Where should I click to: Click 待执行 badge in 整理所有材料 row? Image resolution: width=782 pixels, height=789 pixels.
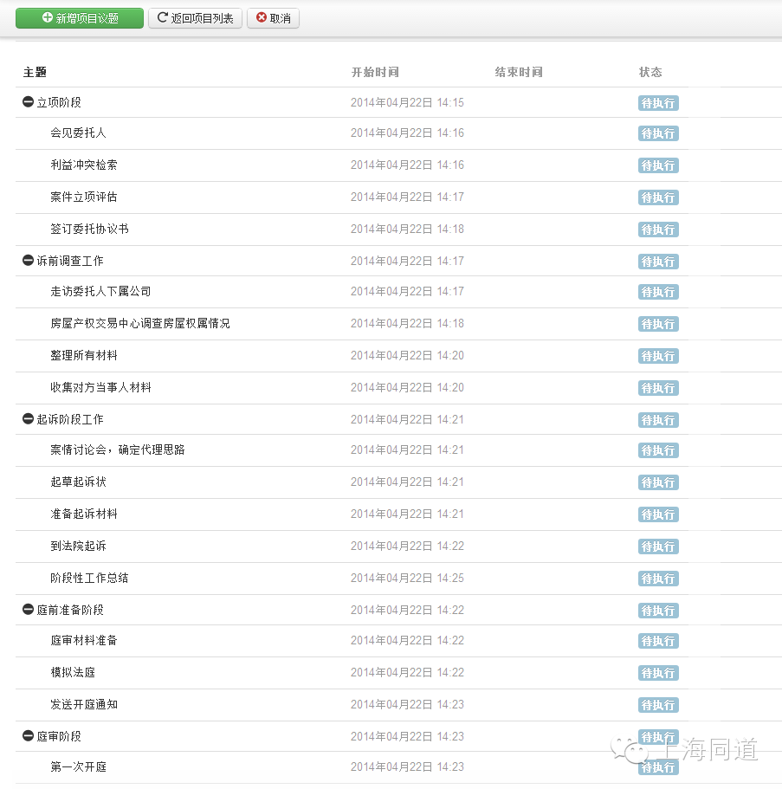tap(658, 356)
